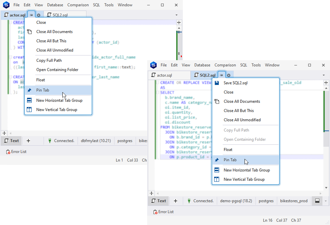Click the app logo in left window
This screenshot has height=225, width=330.
6,5
